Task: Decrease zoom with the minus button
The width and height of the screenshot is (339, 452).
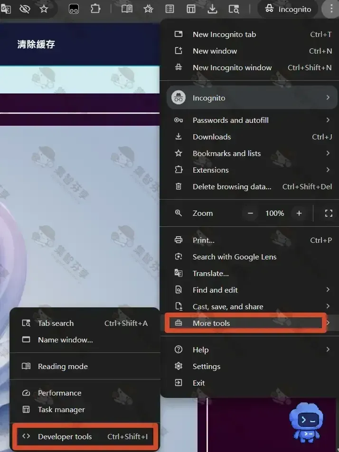Action: 250,213
